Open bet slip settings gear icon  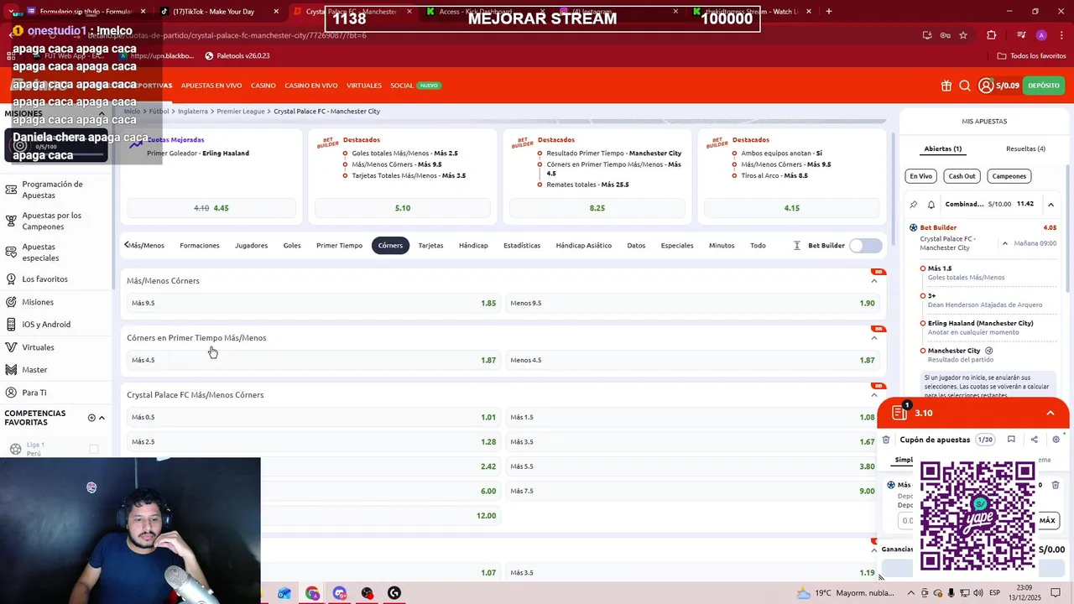coord(1056,440)
